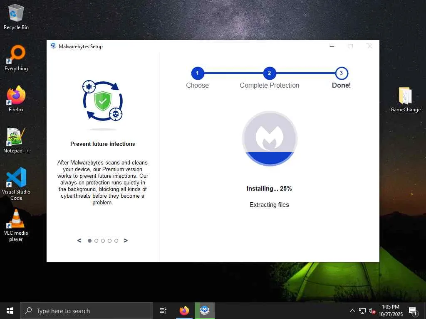Minimize the Malwarebytes Setup window
This screenshot has width=426, height=319.
[332, 46]
